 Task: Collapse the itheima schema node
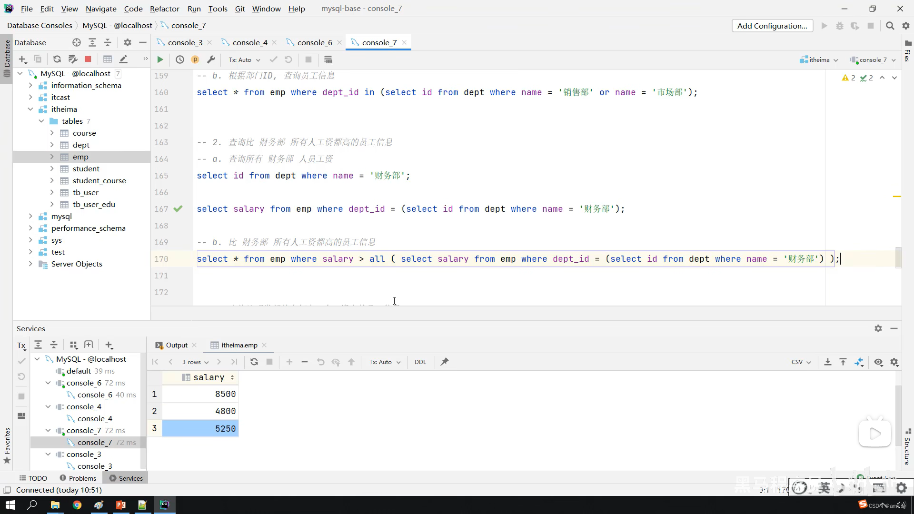tap(30, 109)
